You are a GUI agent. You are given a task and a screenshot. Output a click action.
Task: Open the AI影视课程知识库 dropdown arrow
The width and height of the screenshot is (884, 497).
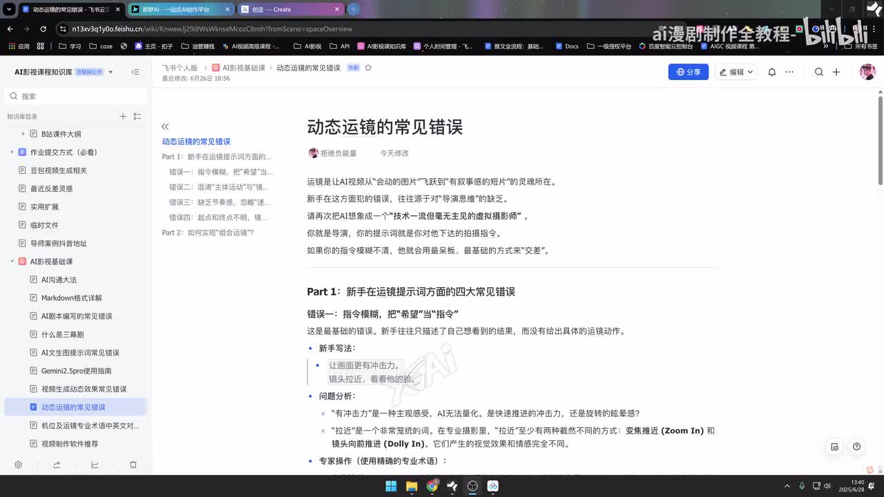click(x=110, y=72)
